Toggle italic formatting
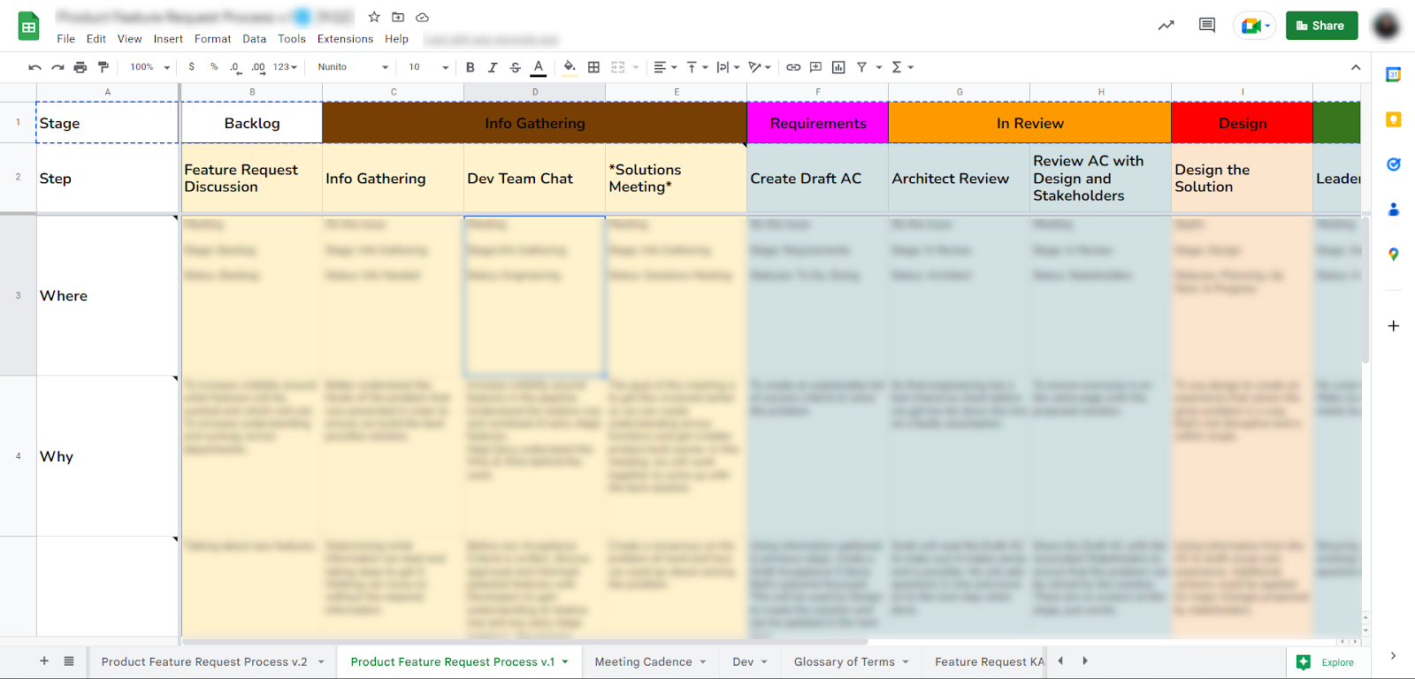The height and width of the screenshot is (679, 1415). point(493,67)
